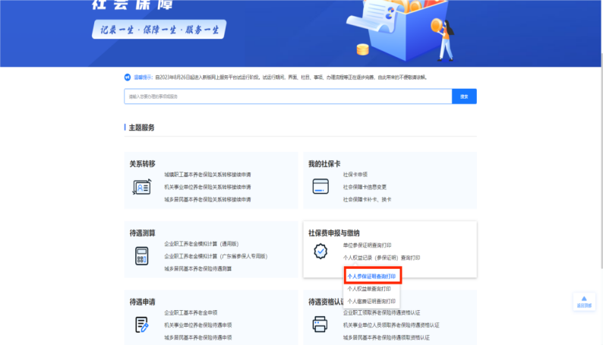Click the 待遇测算 card heading
This screenshot has height=345, width=603.
(x=142, y=233)
